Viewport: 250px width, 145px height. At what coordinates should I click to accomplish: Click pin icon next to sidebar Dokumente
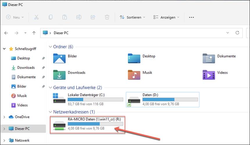coord(43,77)
